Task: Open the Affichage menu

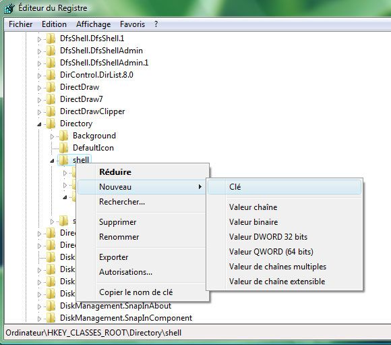Action: 93,24
